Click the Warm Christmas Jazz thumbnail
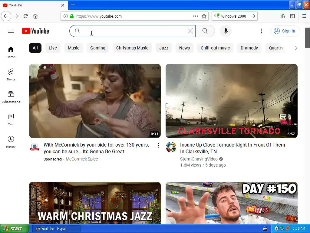The image size is (310, 233). point(95,203)
